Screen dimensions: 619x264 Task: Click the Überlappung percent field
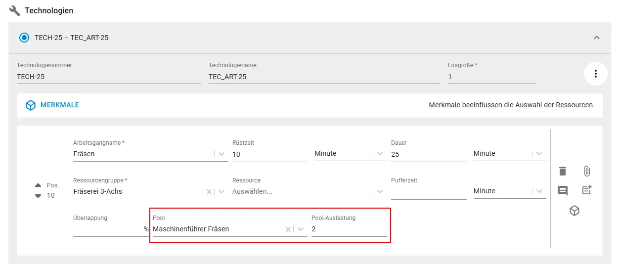(111, 229)
